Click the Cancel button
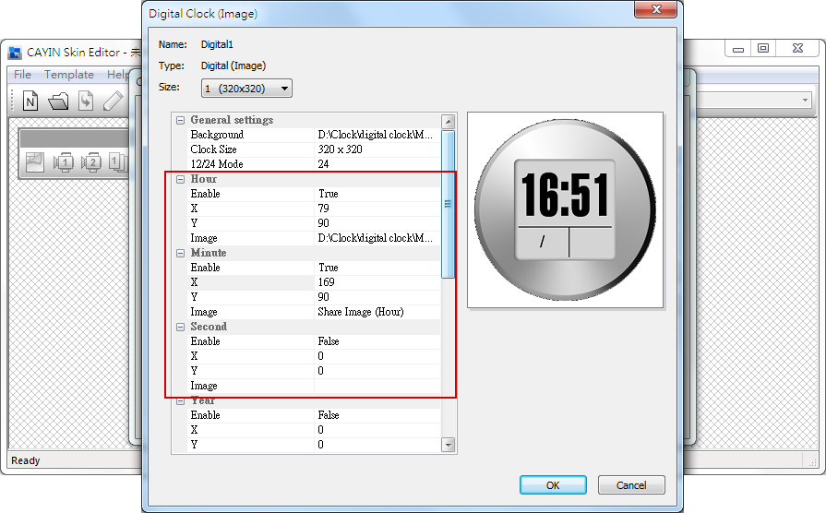This screenshot has height=513, width=826. 631,485
